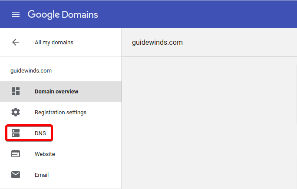Click the guidewinds.com page heading
Image resolution: width=297 pixels, height=189 pixels.
tap(157, 43)
